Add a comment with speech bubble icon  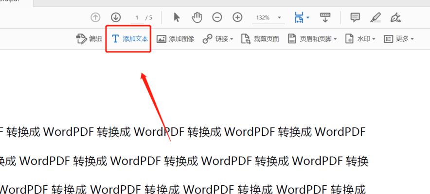[356, 17]
